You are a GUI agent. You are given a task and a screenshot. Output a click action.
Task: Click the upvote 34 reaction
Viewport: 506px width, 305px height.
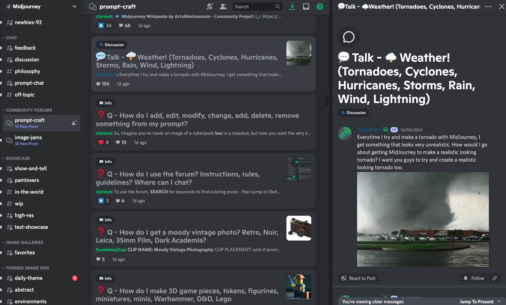click(105, 26)
